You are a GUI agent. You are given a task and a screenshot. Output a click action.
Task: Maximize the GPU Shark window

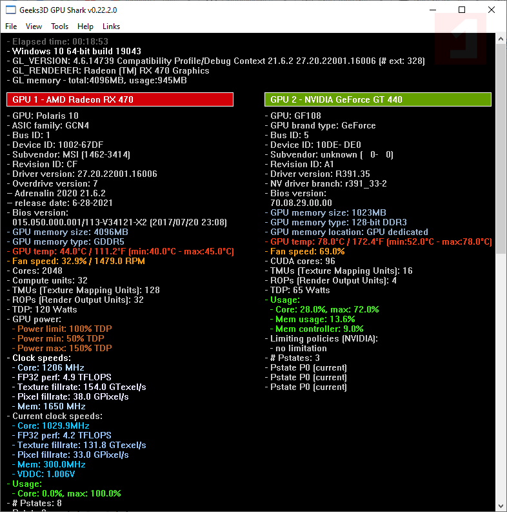pos(462,10)
